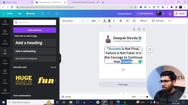Open the Templates sidebar panel
Image resolution: width=188 pixels, height=105 pixels.
5,22
